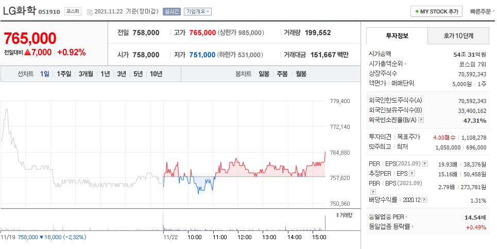Click the 배당수익률 1.31% value
This screenshot has height=249, width=497.
click(x=478, y=201)
